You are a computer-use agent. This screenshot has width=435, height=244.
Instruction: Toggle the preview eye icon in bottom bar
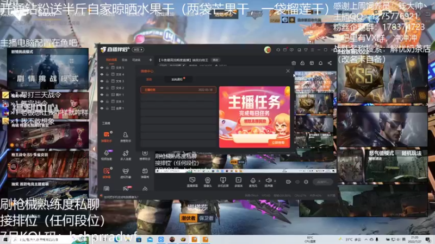pos(297,182)
